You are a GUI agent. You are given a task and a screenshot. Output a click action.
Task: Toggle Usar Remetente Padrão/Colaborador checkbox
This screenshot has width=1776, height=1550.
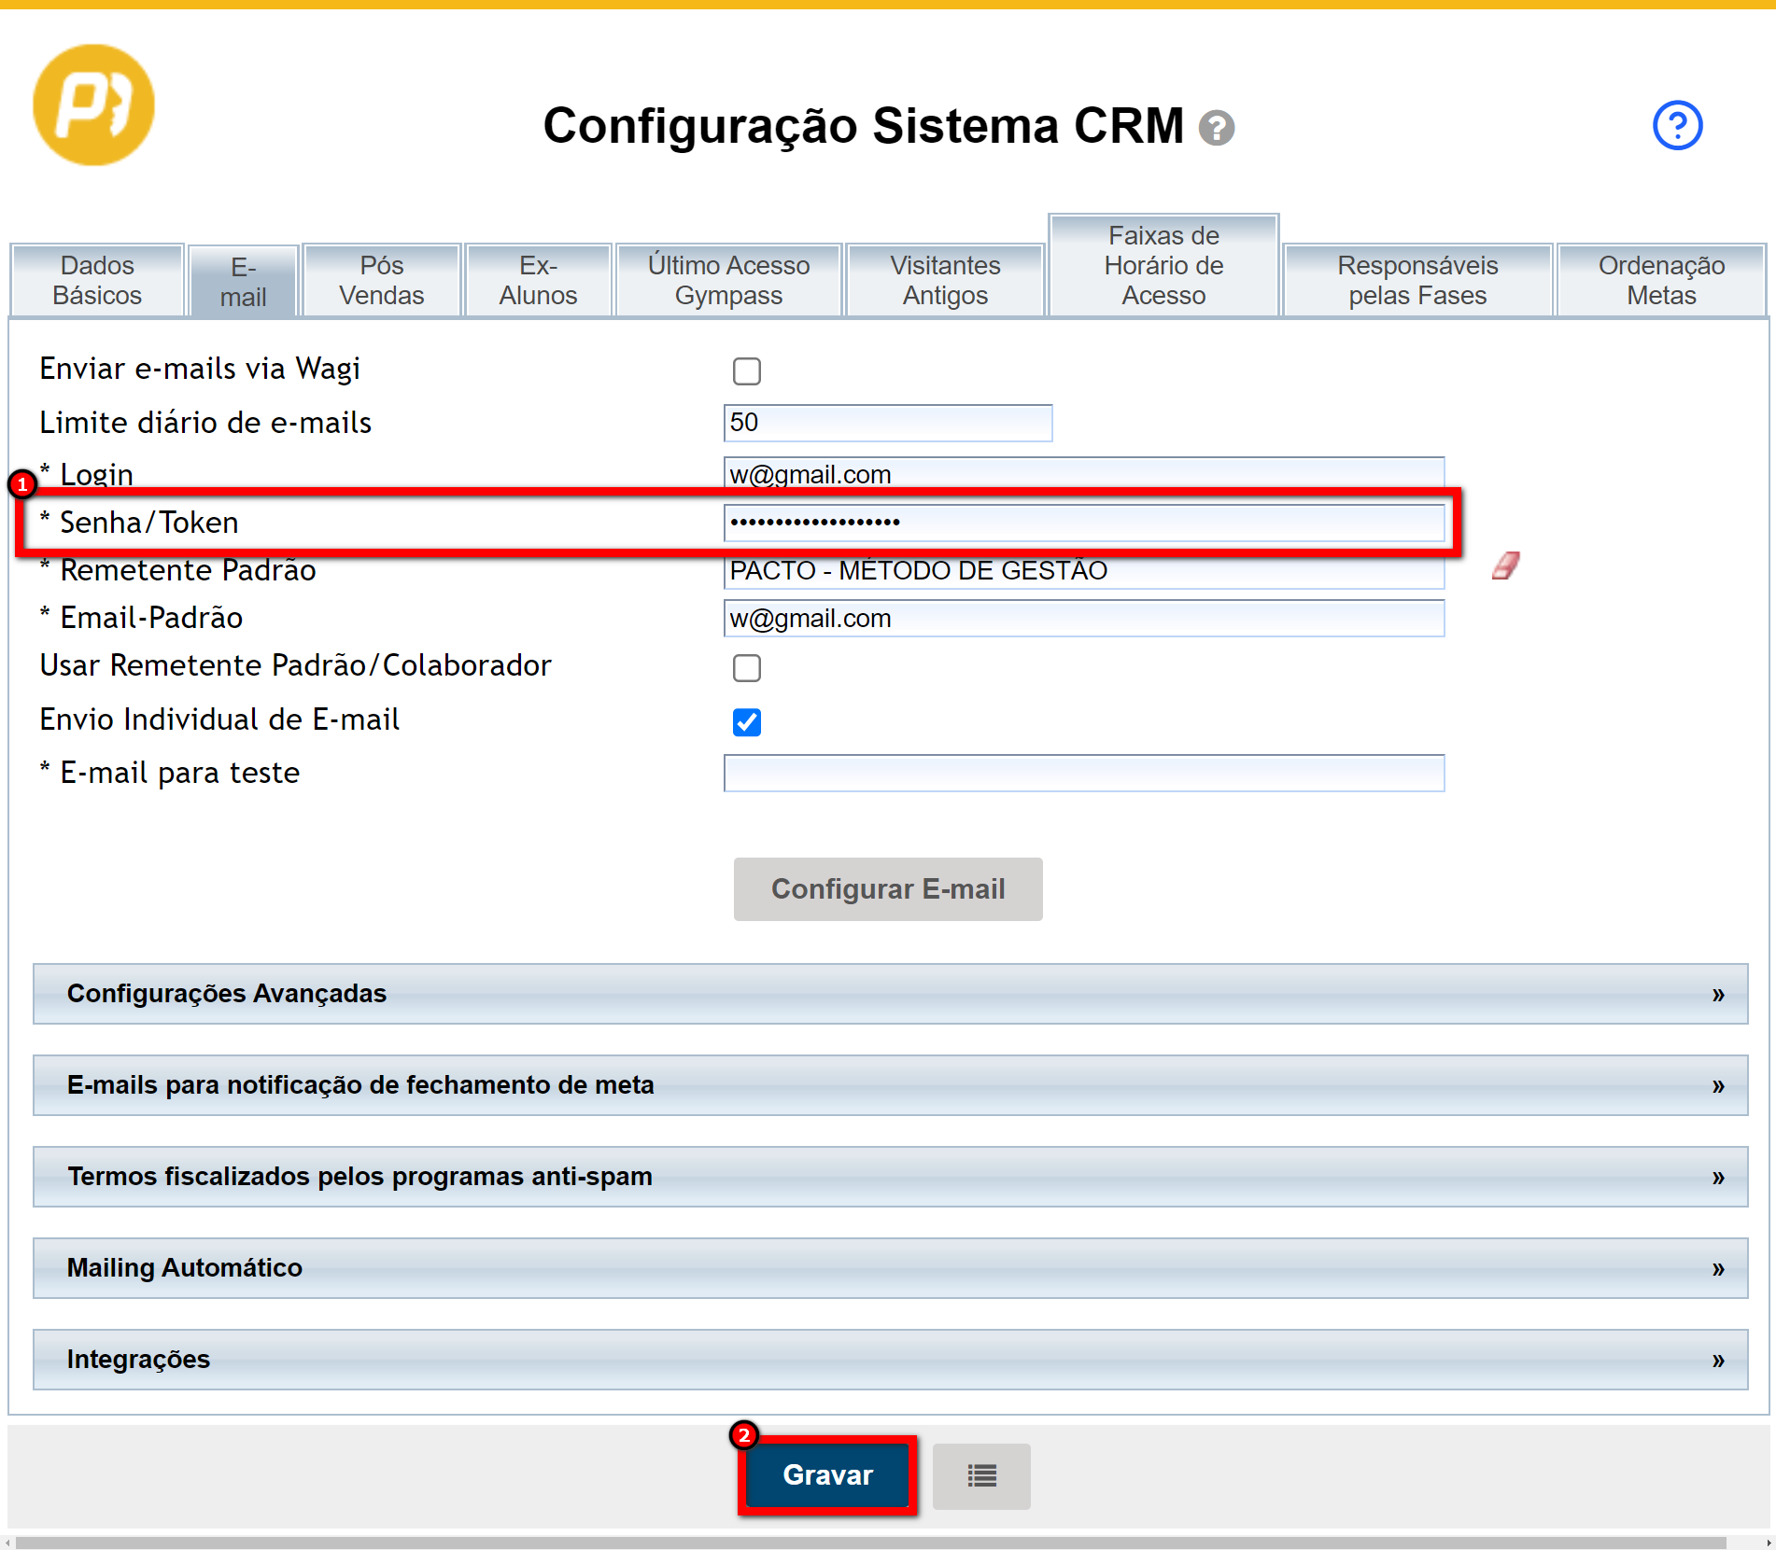[x=747, y=668]
